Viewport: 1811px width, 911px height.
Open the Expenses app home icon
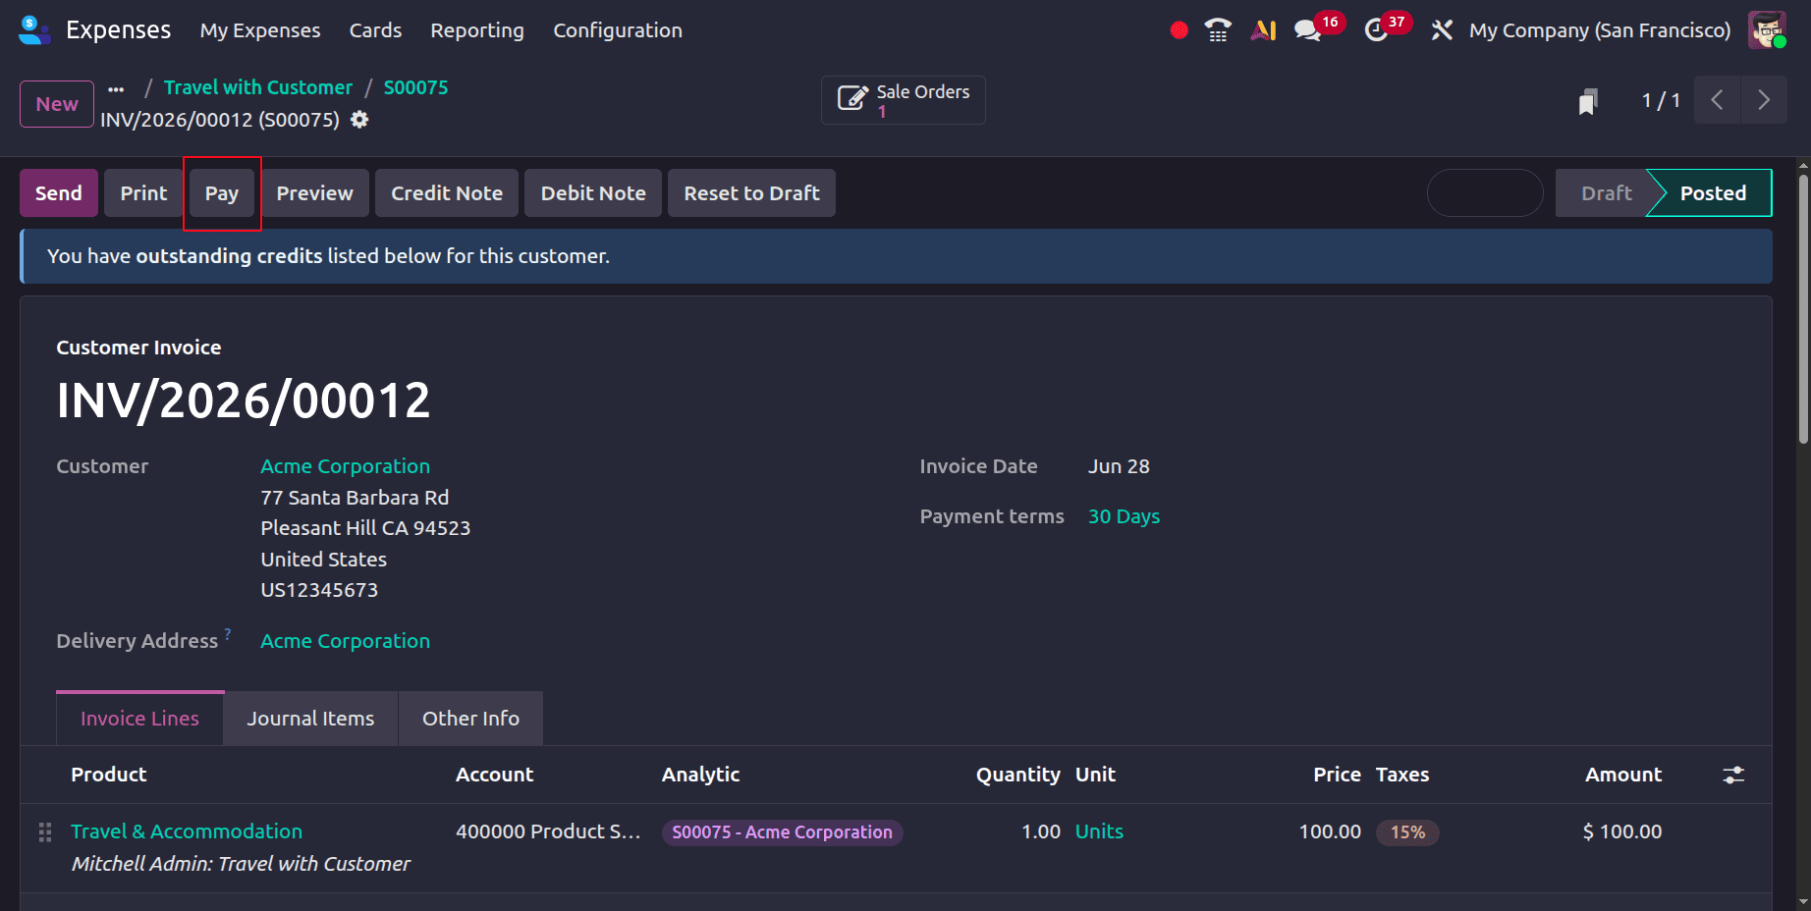point(34,30)
